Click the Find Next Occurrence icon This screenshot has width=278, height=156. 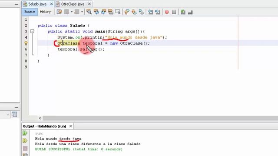(x=103, y=12)
